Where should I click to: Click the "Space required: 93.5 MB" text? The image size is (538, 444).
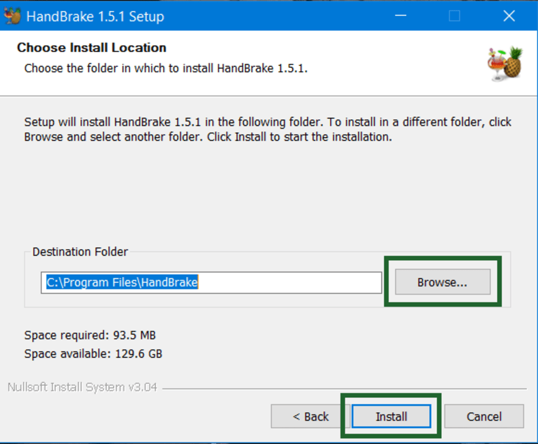[x=90, y=335]
